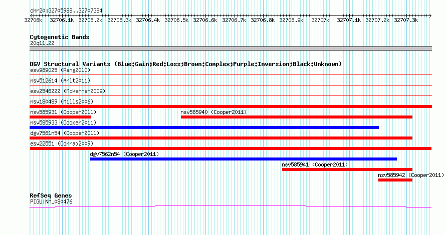
Task: Click the 32707.2k ruler tick label
Action: click(x=377, y=20)
